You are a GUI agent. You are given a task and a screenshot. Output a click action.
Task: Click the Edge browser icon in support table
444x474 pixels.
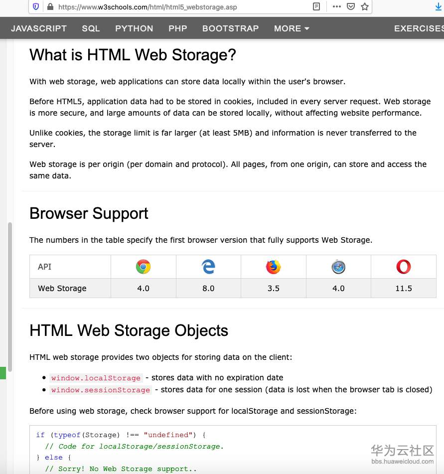[208, 266]
